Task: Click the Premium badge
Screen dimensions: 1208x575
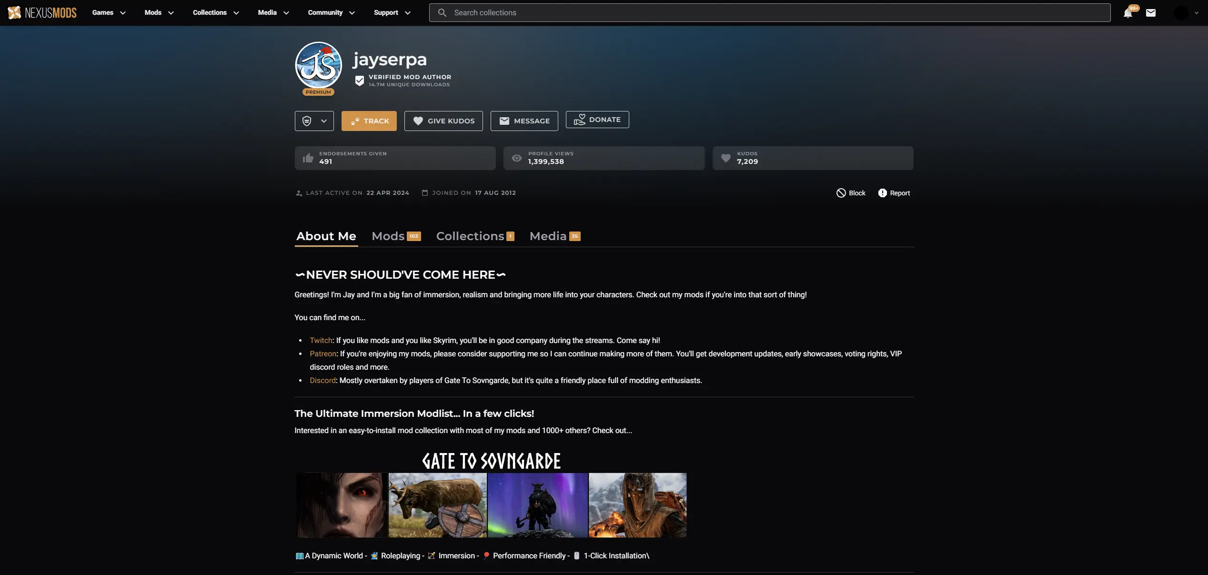Action: 318,92
